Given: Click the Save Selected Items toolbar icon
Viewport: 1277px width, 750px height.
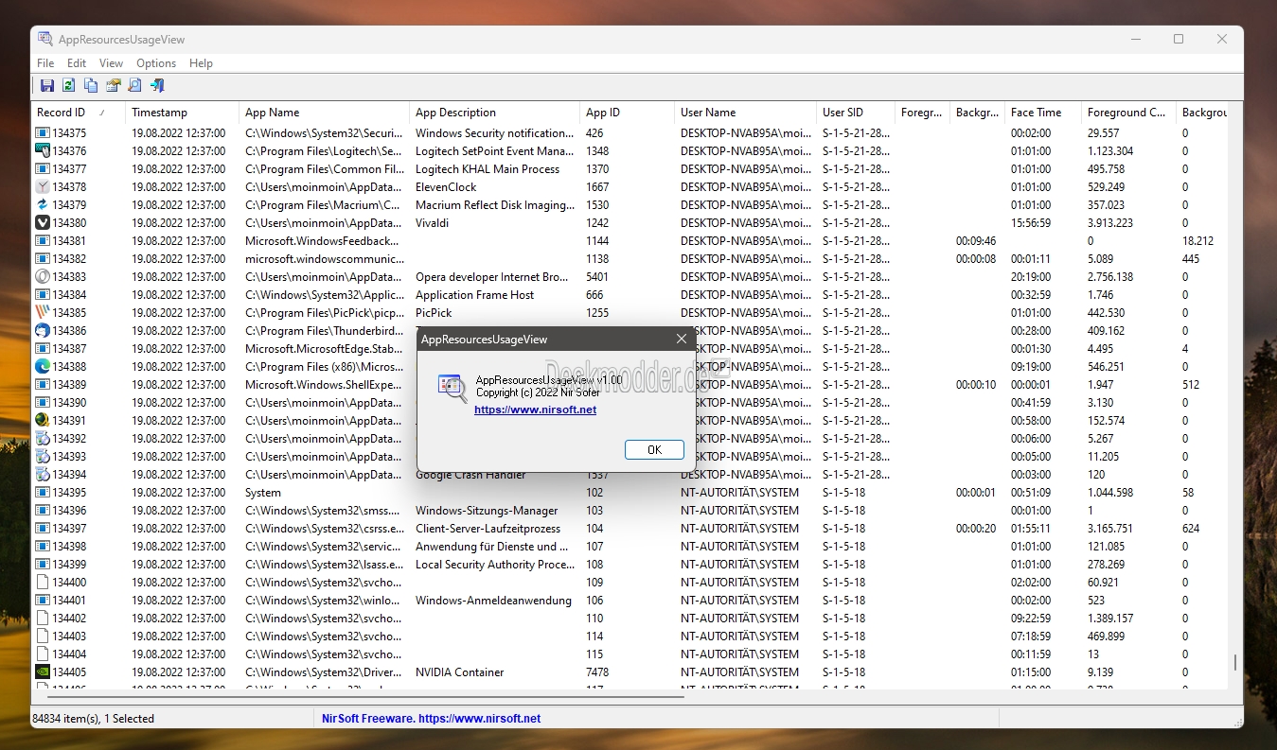Looking at the screenshot, I should (47, 86).
